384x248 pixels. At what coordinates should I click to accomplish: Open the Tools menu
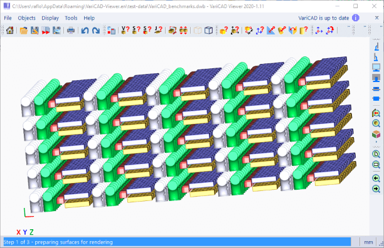pos(71,18)
